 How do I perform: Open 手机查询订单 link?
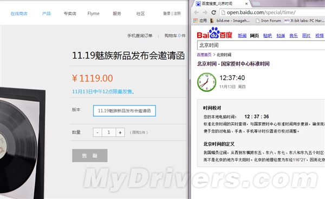[x=140, y=36]
